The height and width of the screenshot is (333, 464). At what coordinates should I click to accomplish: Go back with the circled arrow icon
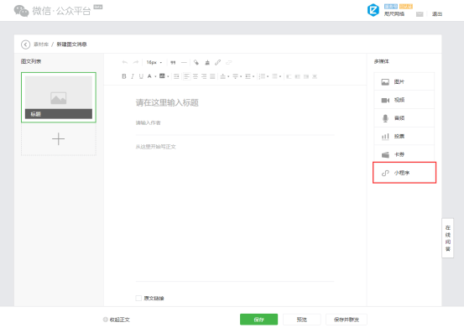25,44
